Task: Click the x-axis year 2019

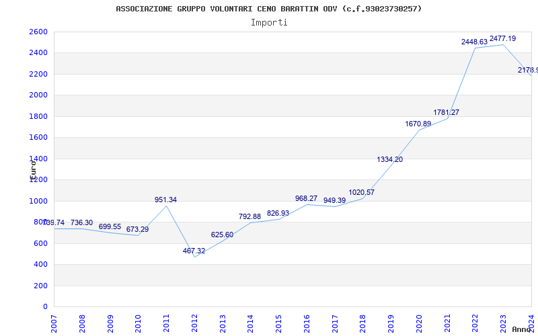Action: point(391,324)
